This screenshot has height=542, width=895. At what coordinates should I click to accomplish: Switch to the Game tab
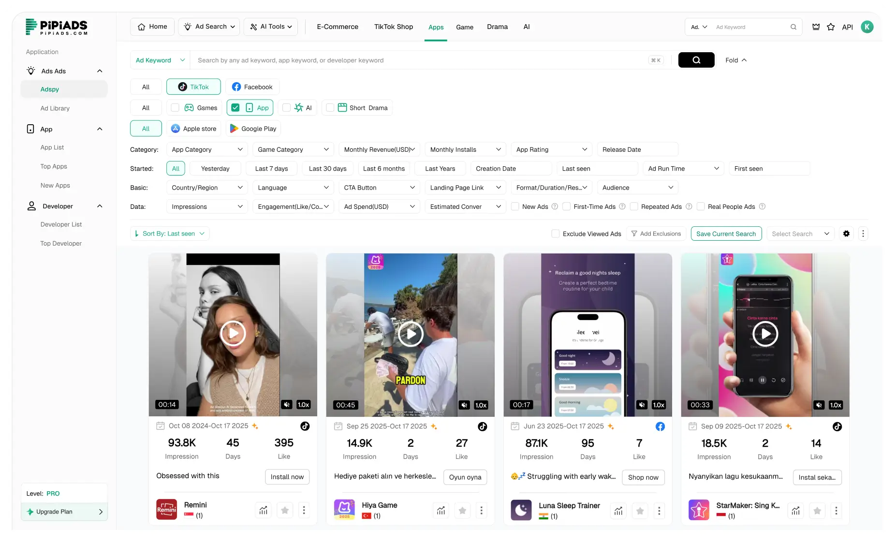[464, 27]
